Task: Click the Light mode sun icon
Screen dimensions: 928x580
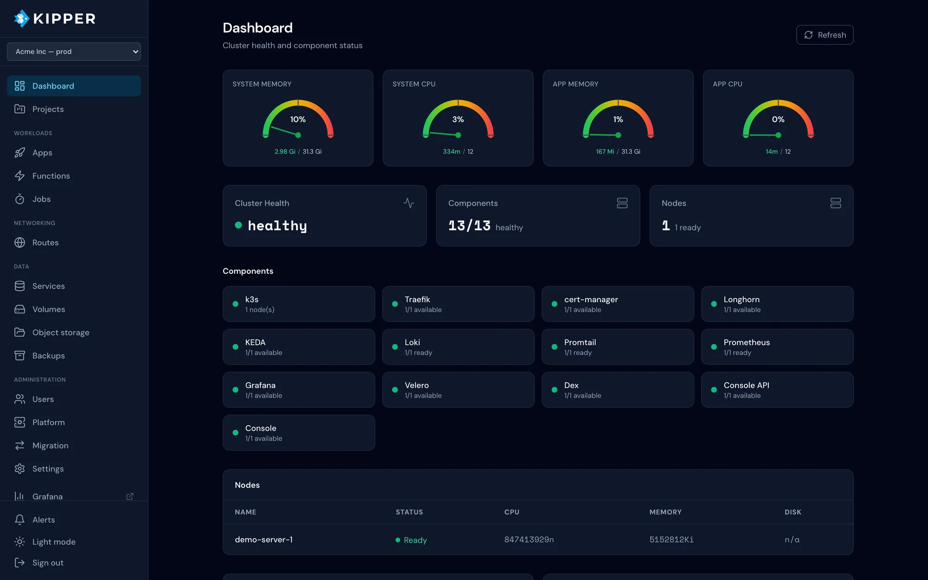Action: coord(19,541)
